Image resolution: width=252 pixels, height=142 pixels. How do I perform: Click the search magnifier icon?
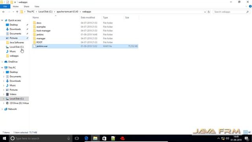tap(247, 12)
